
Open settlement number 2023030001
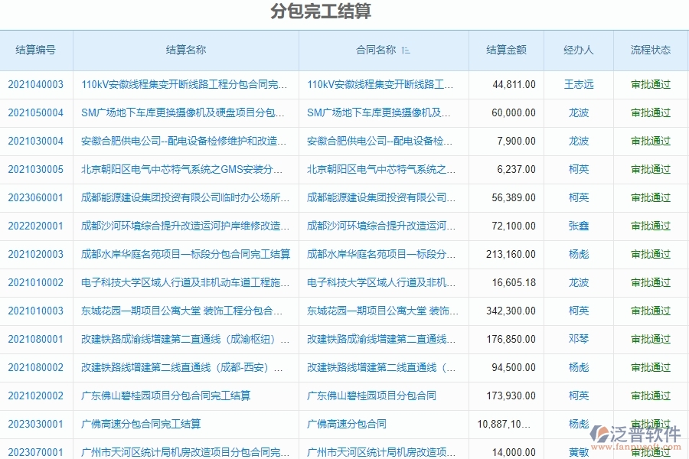click(36, 424)
